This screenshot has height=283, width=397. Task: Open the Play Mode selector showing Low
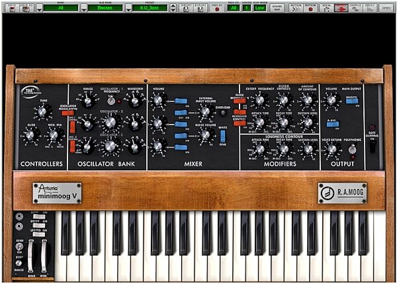click(x=260, y=8)
